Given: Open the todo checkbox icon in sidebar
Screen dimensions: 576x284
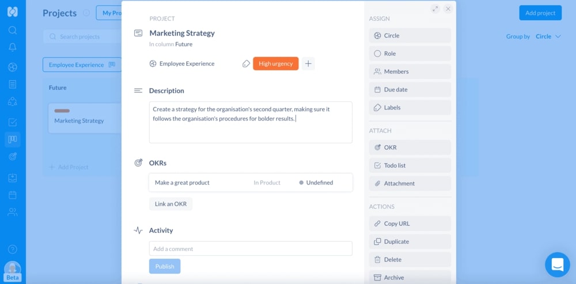Looking at the screenshot, I should pos(13,122).
